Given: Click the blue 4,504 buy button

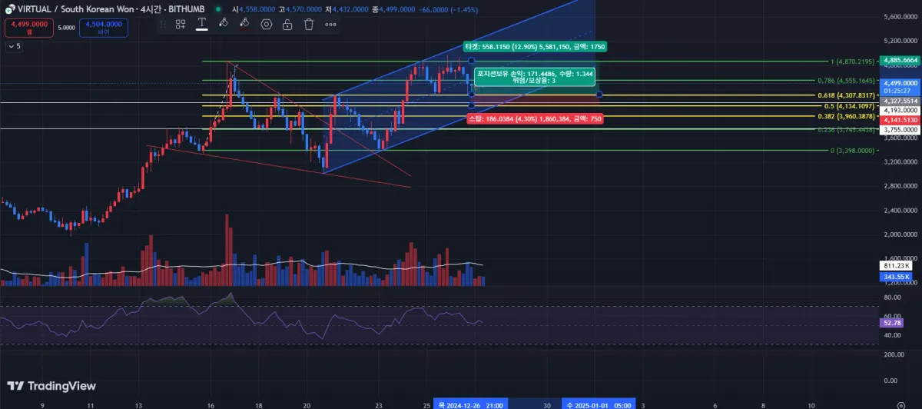Looking at the screenshot, I should [104, 28].
